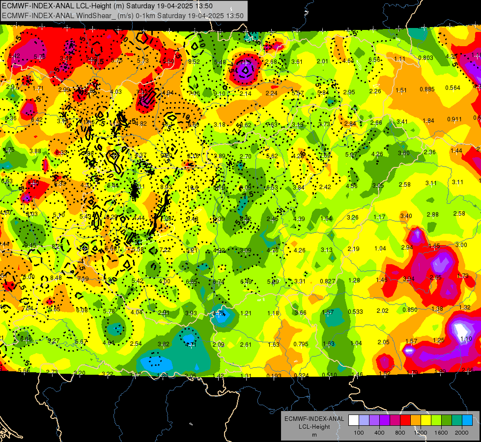This screenshot has width=481, height=442.
Task: Click the wind shear value 5.10
Action: point(58,215)
